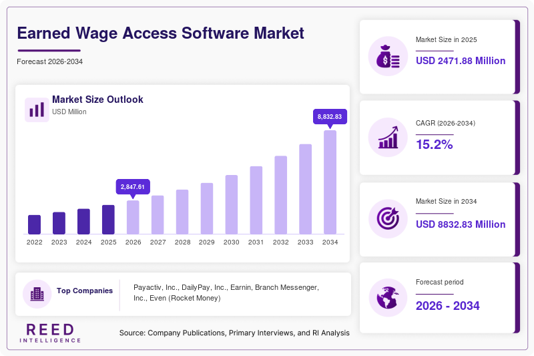This screenshot has height=356, width=534.
Task: Click the 2033 axis label
Action: 306,242
